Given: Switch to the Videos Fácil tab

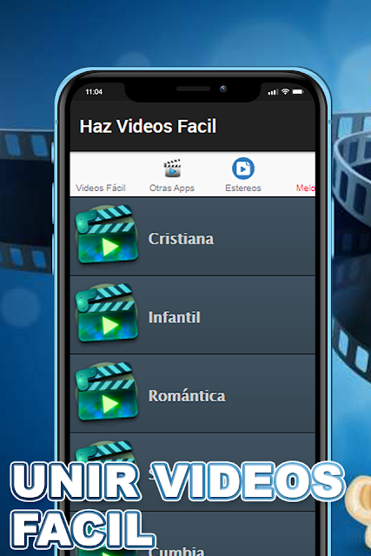Looking at the screenshot, I should [x=101, y=188].
